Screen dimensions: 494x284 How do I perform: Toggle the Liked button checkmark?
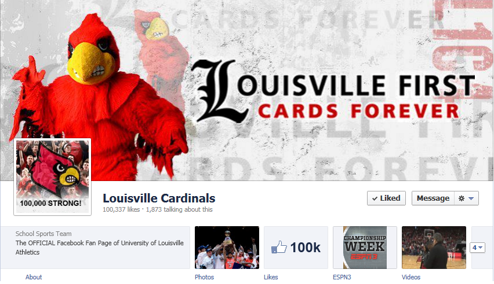coord(386,198)
